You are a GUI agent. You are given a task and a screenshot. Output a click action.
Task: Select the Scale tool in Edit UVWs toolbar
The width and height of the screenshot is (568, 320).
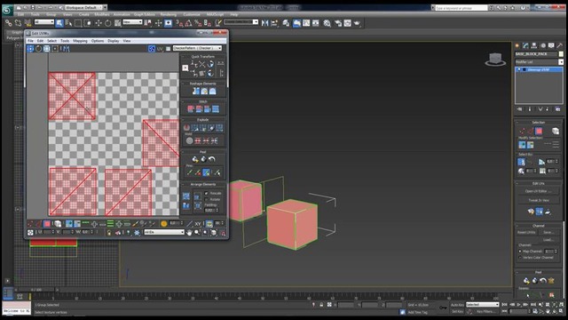(x=47, y=49)
